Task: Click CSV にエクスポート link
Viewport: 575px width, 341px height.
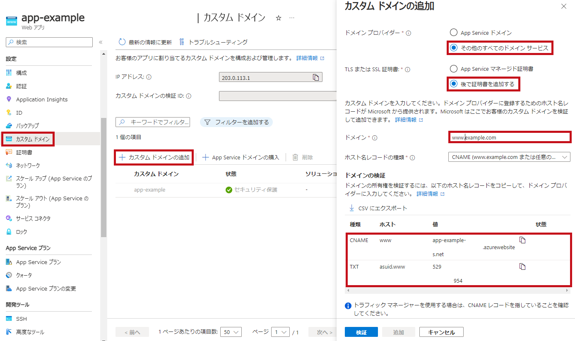Action: (378, 208)
